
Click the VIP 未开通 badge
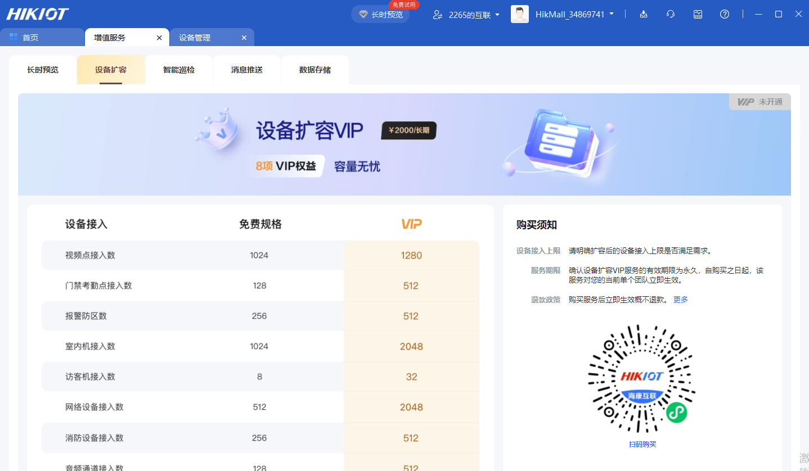point(759,102)
